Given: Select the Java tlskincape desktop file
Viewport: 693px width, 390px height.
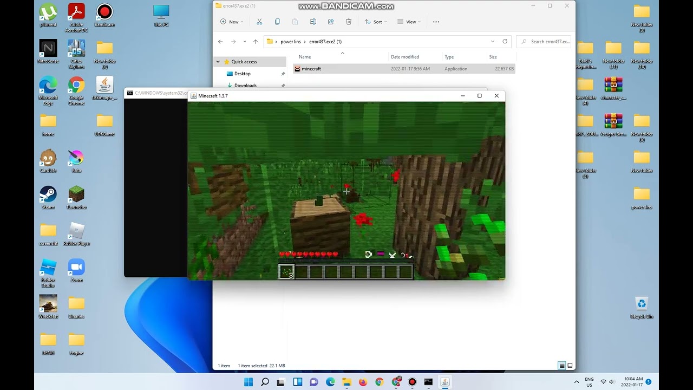Looking at the screenshot, I should pos(104,88).
